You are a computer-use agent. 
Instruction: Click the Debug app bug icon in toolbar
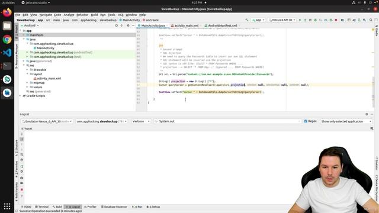(316, 20)
